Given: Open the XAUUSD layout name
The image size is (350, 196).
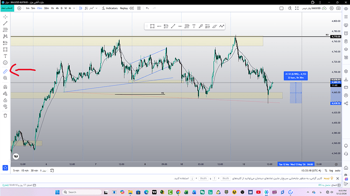Looking at the screenshot, I should click(x=311, y=8).
